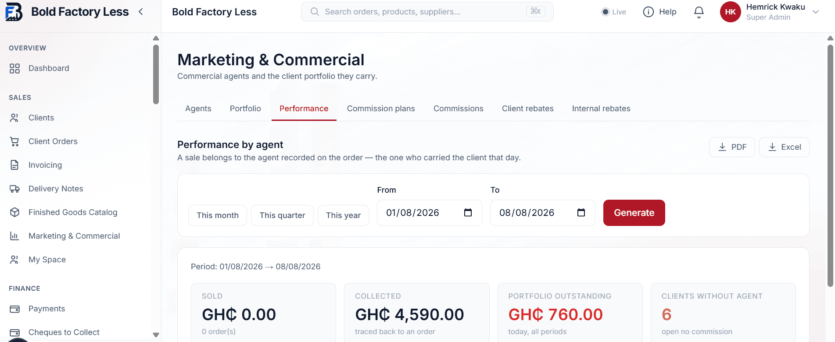Viewport: 835px width, 342px height.
Task: Choose the This year preset
Action: tap(343, 215)
